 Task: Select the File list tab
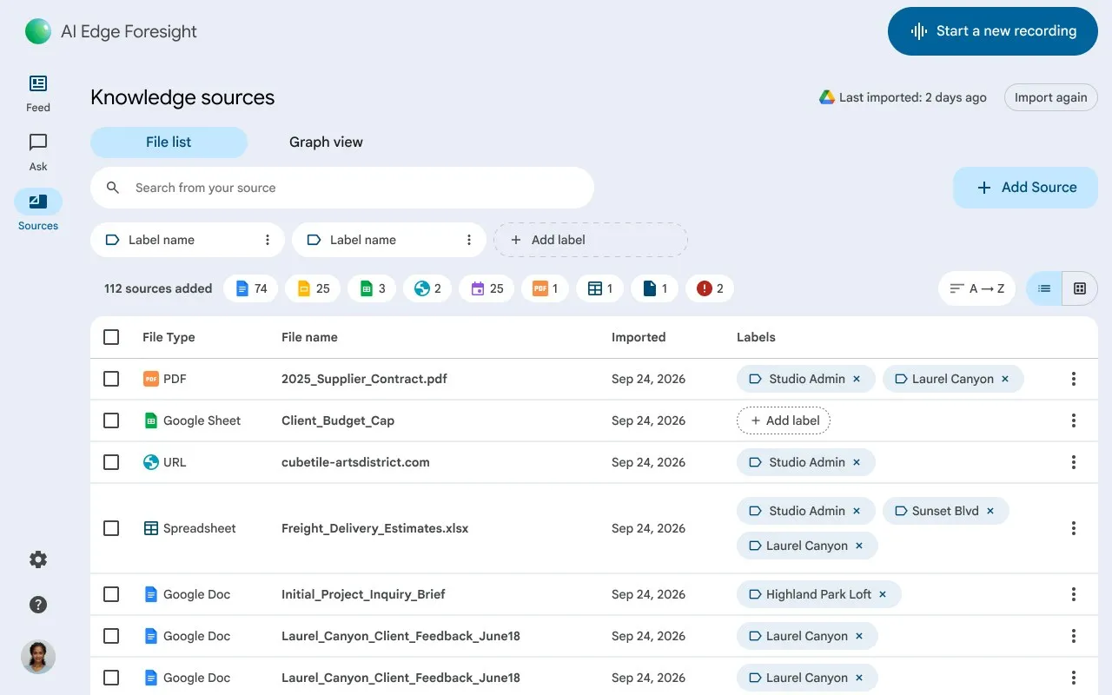click(169, 142)
